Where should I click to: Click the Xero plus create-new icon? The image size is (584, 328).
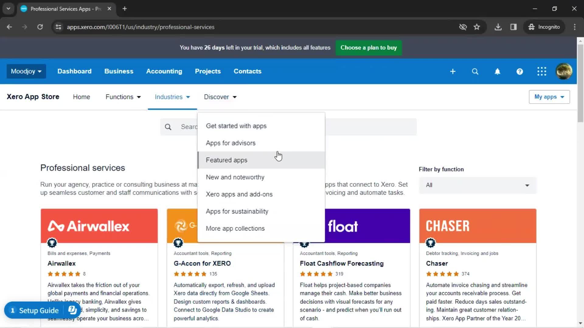(x=453, y=71)
